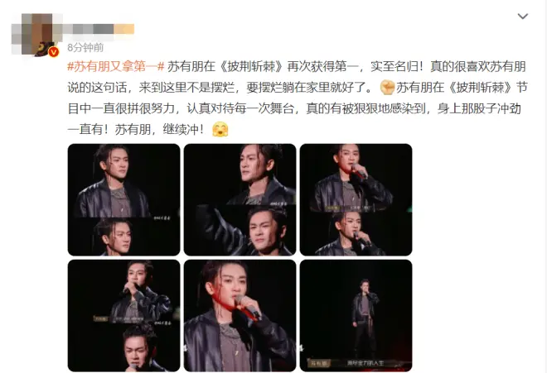Click the heart-hands emoji in text
Screen dimensions: 547x373
[x=386, y=88]
